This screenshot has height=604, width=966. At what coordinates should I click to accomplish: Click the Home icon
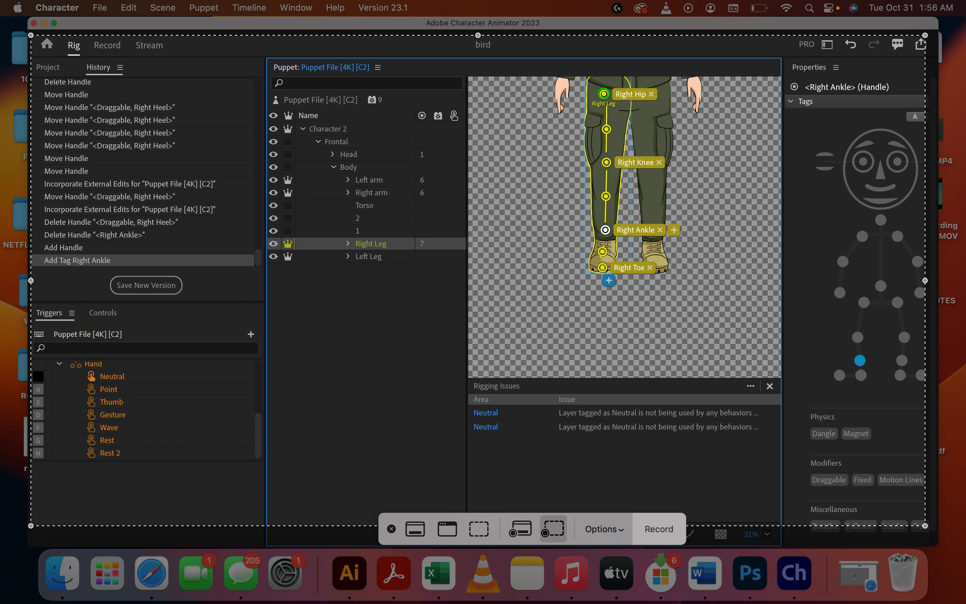(x=47, y=44)
